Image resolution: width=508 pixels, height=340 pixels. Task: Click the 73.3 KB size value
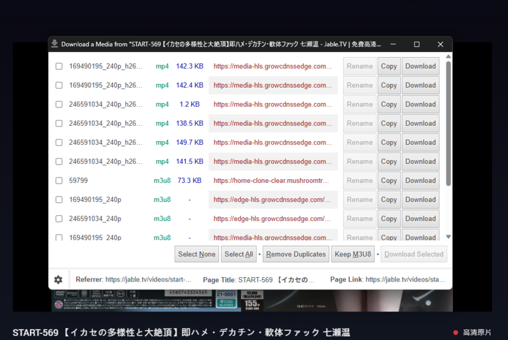(189, 180)
